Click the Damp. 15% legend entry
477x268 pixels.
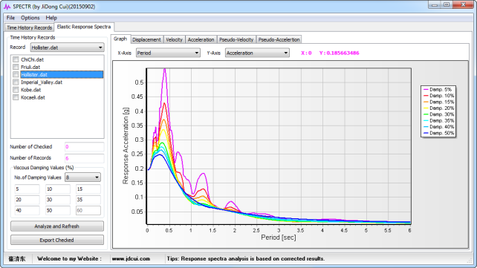pyautogui.click(x=438, y=102)
